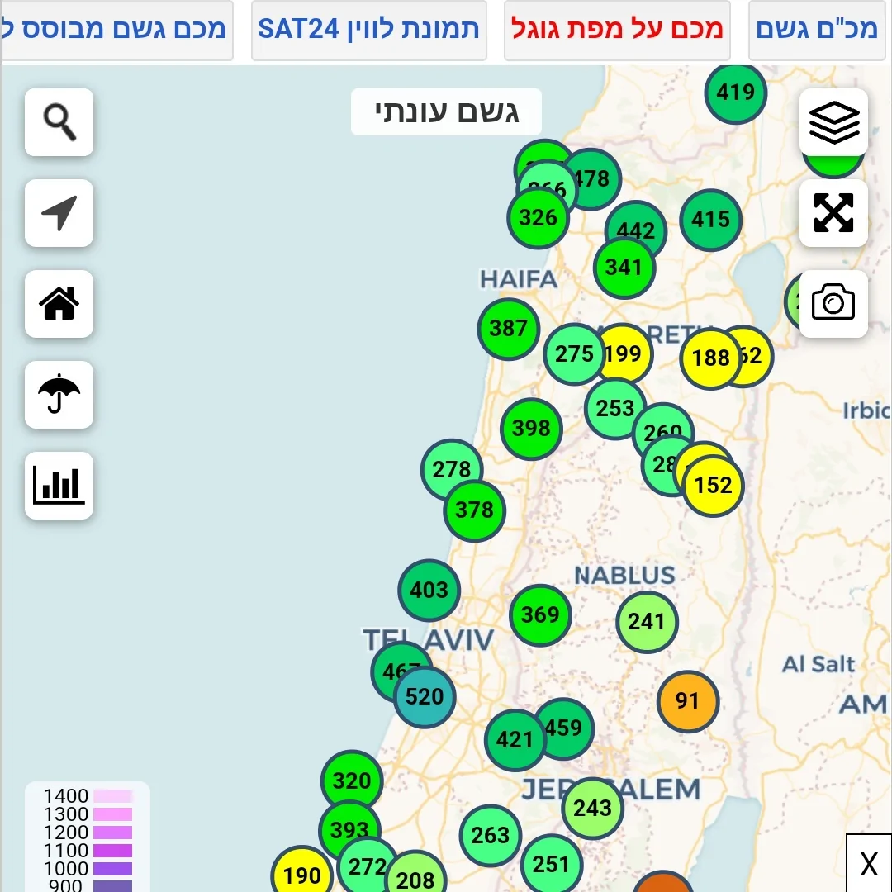Toggle fullscreen with the expand arrows icon
Viewport: 892px width, 892px height.
[833, 213]
